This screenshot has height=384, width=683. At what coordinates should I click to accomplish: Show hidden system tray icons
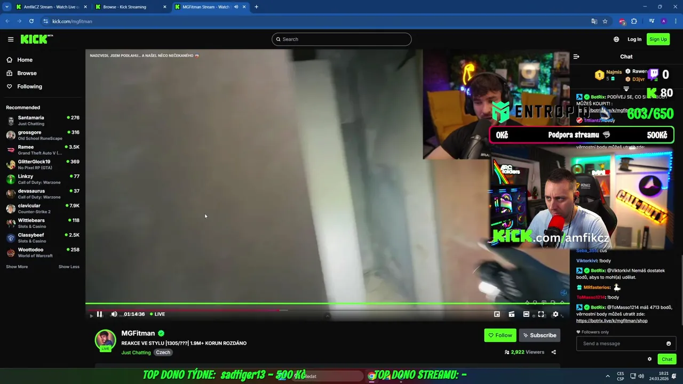coord(608,376)
